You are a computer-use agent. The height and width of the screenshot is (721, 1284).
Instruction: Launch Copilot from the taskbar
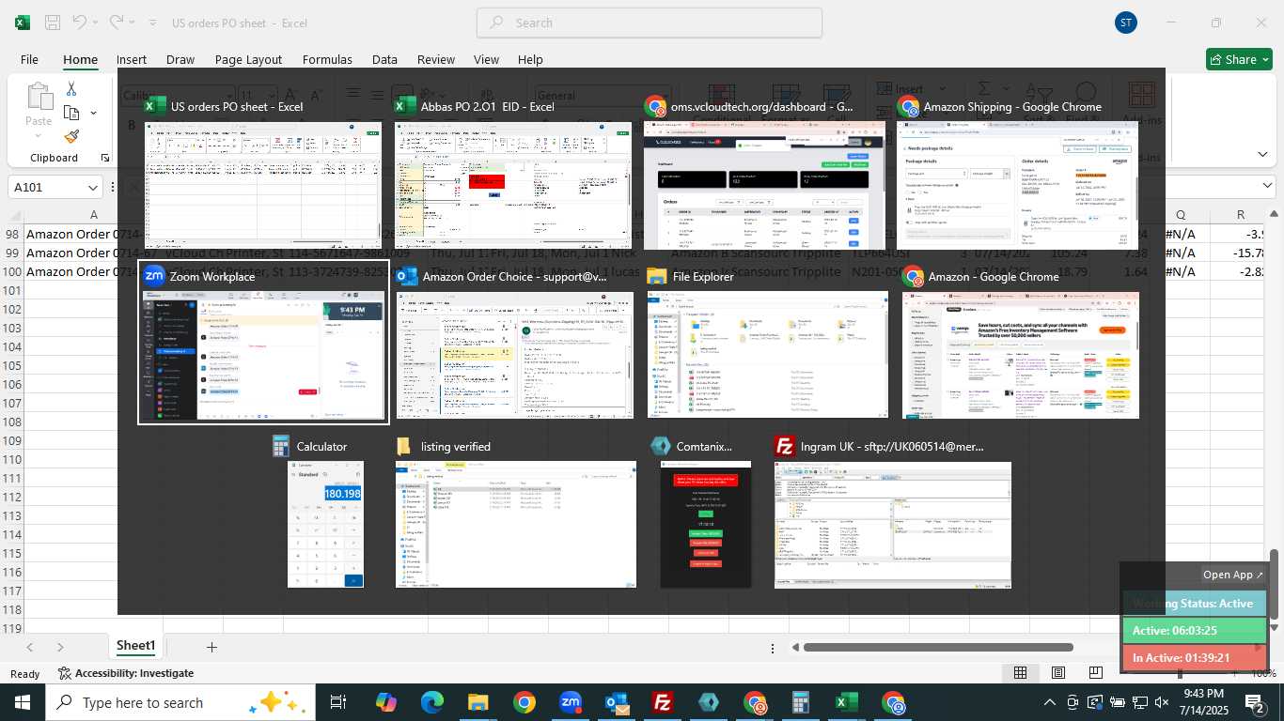pos(385,702)
